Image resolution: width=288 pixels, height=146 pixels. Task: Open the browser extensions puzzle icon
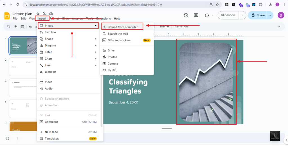[x=260, y=5]
